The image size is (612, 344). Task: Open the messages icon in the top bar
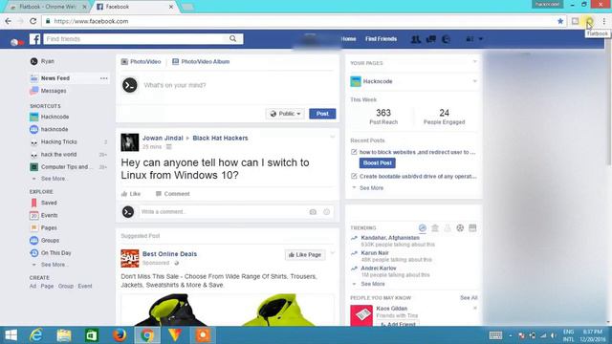point(431,39)
